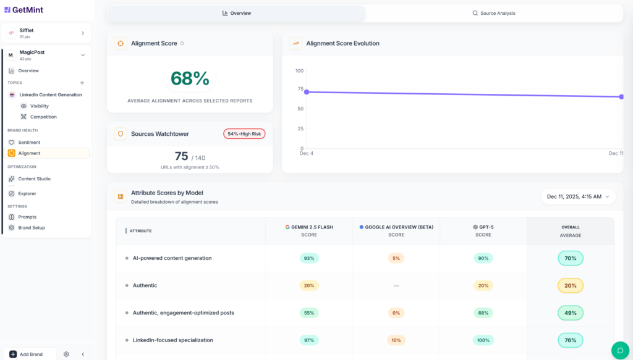Click the 70% overall average score pill
The image size is (633, 360).
click(570, 258)
